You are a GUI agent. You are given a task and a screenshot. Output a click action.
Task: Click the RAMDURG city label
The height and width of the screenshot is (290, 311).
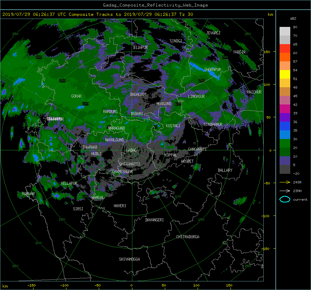(x=110, y=112)
